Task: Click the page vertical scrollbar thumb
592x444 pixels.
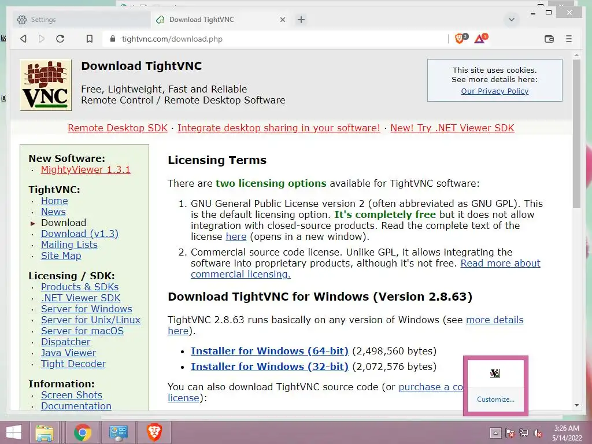Action: tap(576, 134)
